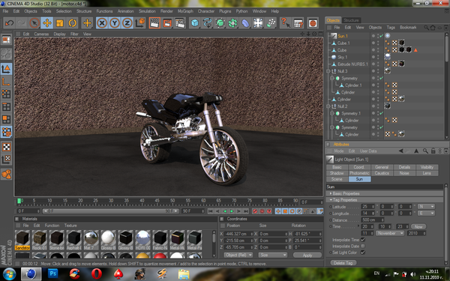
Task: Open the MoGraph menu
Action: tap(185, 11)
